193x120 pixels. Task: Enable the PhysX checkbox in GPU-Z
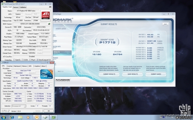[x=30, y=60]
